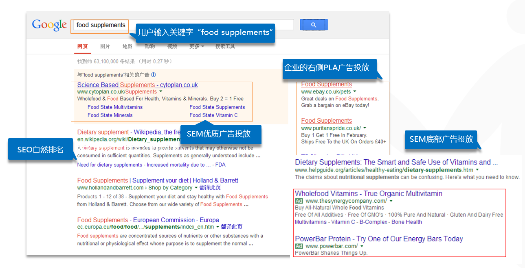Click the Google logo
This screenshot has width=525, height=269.
49,25
